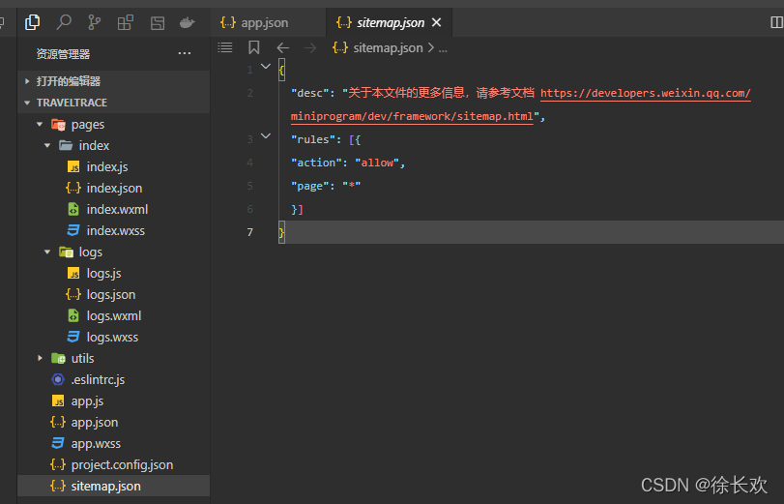Open index.wxss file

pyautogui.click(x=113, y=231)
